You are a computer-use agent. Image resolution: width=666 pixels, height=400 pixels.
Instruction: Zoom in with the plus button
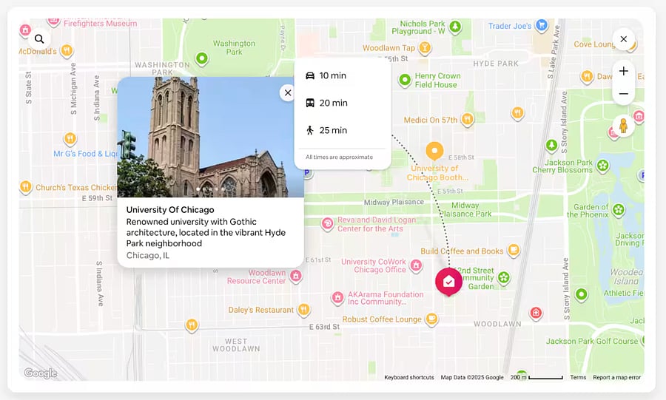point(624,71)
